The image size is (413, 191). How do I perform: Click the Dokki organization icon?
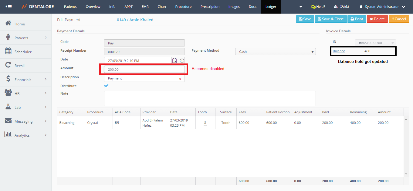(x=336, y=7)
